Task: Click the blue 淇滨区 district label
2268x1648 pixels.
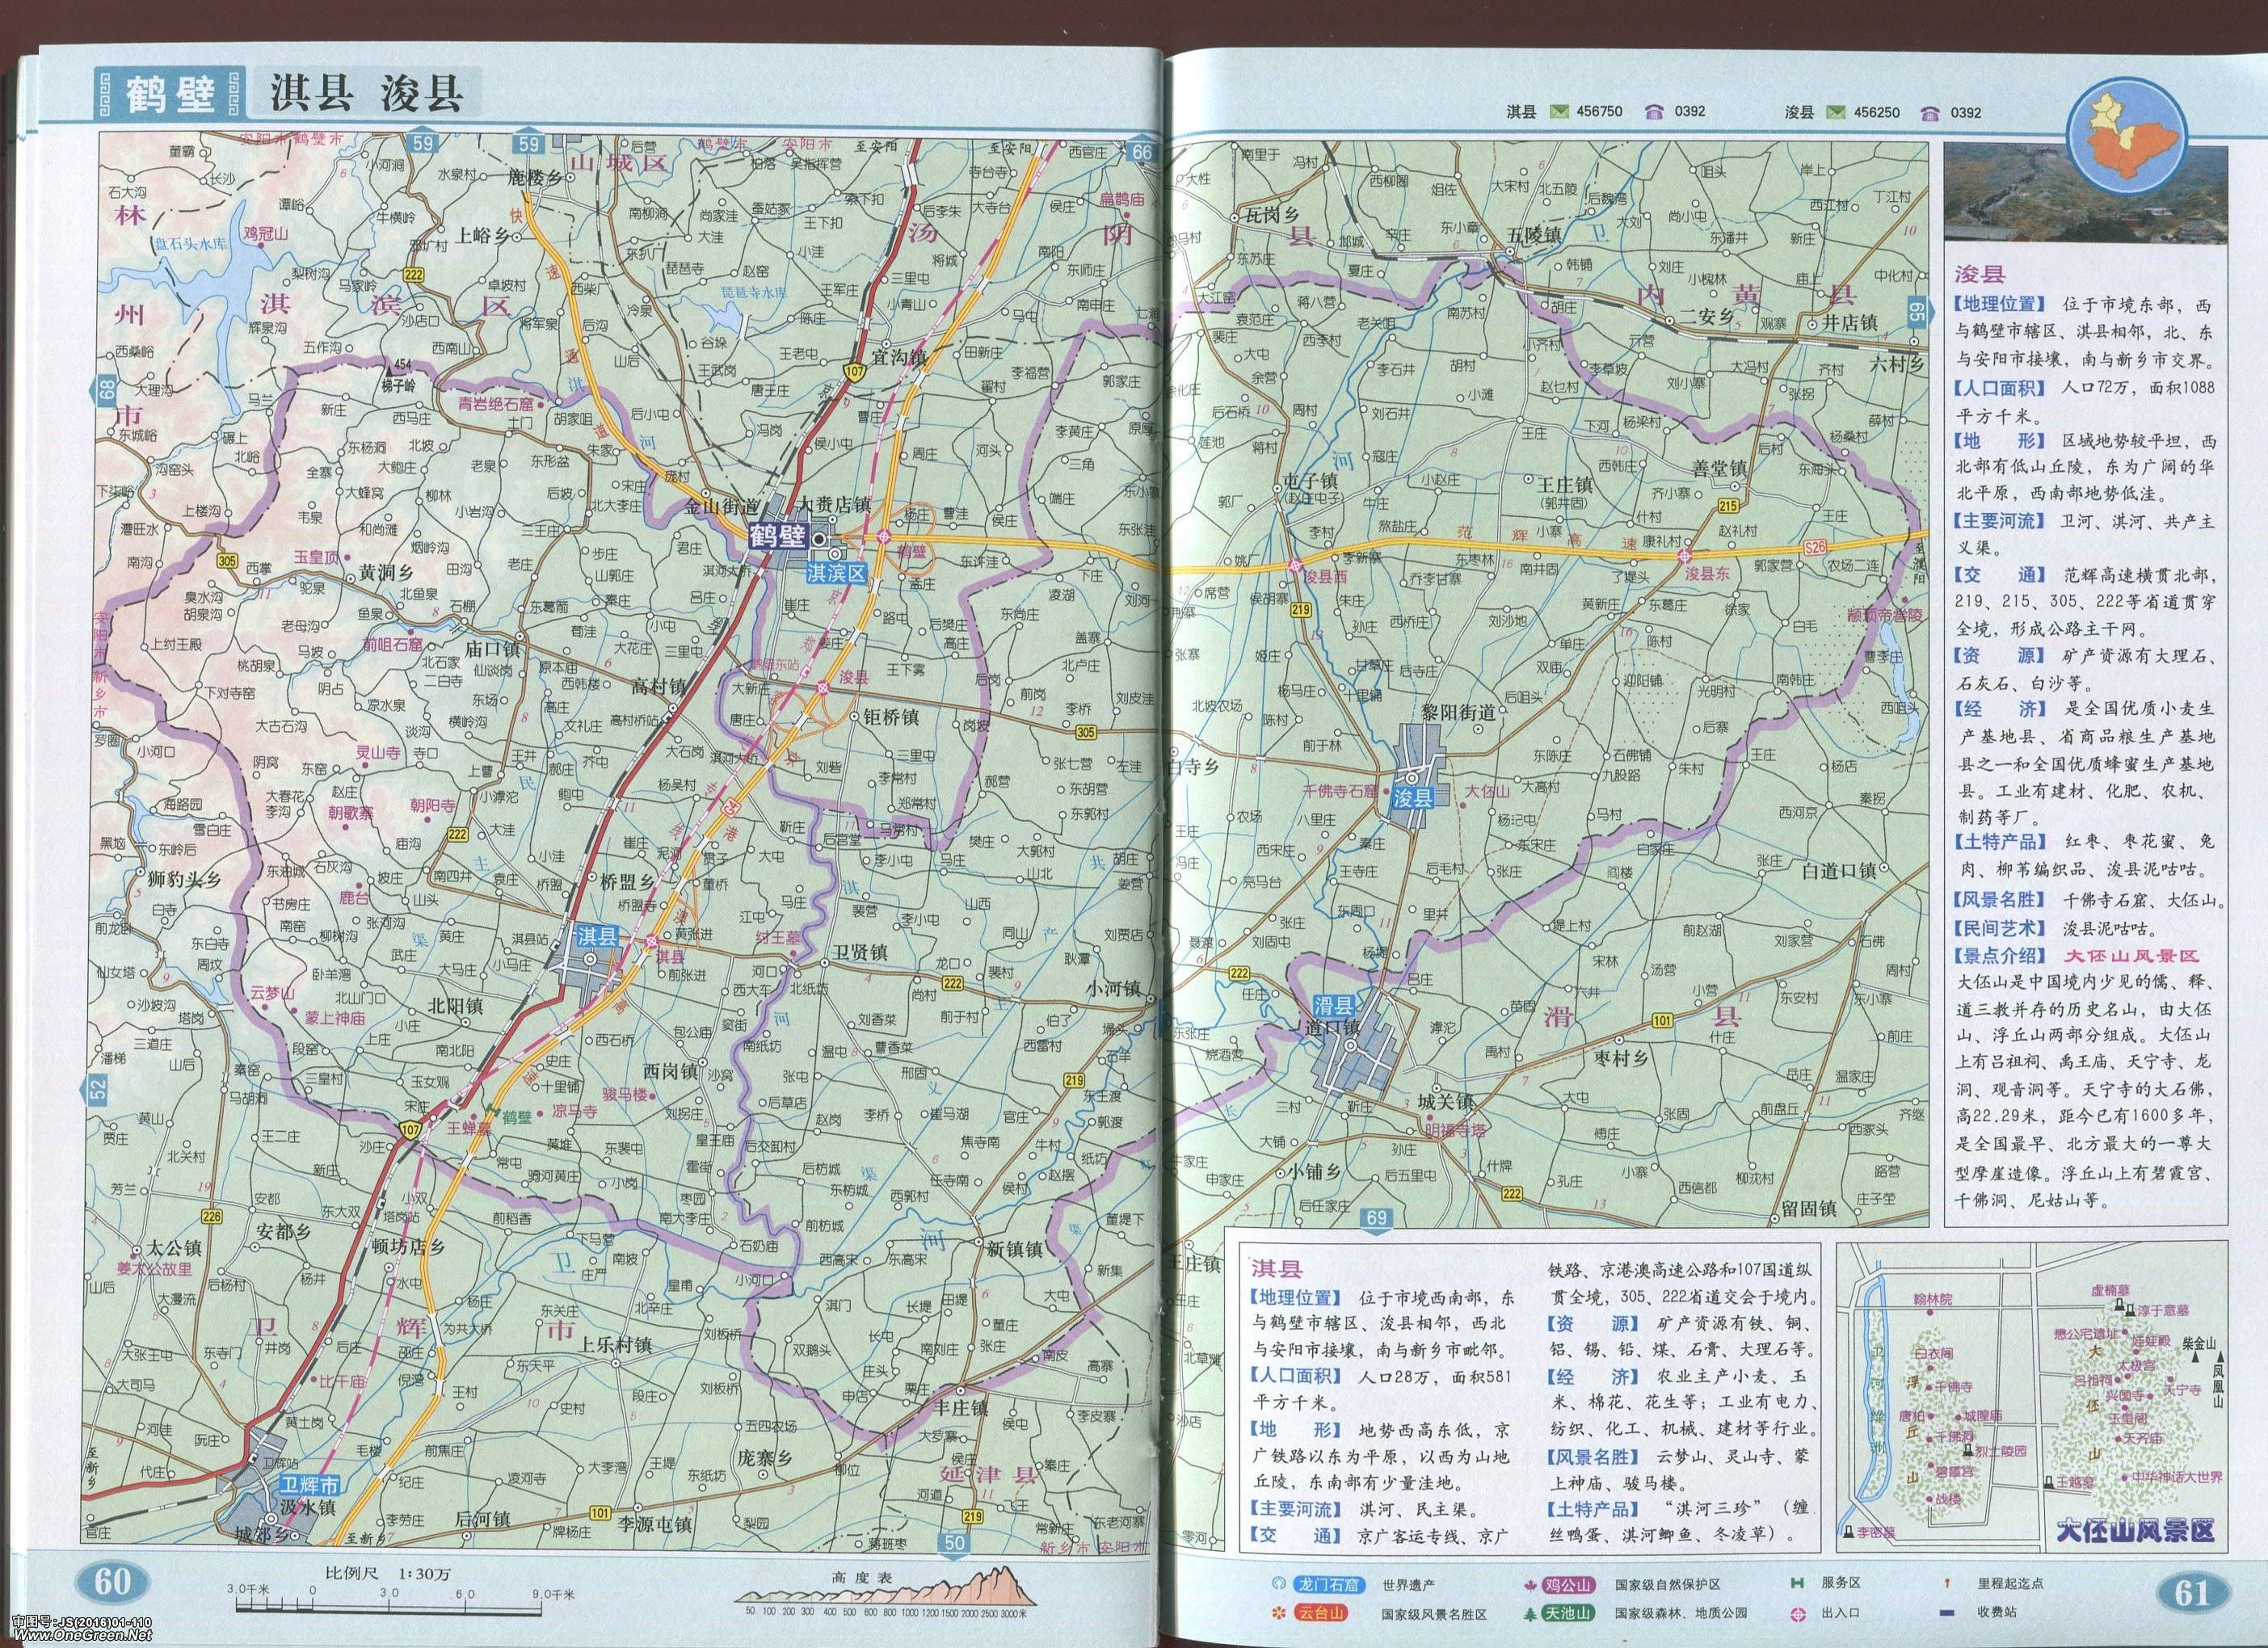Action: point(836,575)
